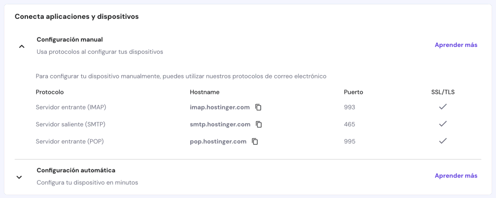The height and width of the screenshot is (198, 496).
Task: Click the Servidor saliente (SMTP) label
Action: point(70,124)
